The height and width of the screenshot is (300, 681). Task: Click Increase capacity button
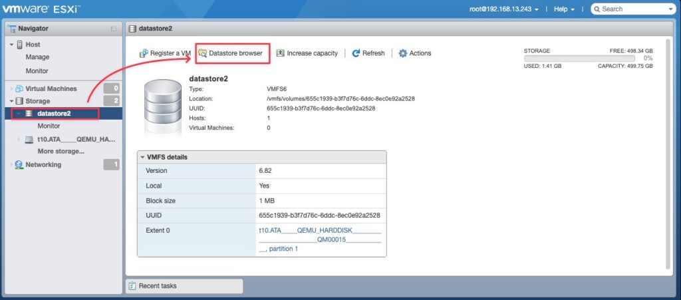pos(307,53)
